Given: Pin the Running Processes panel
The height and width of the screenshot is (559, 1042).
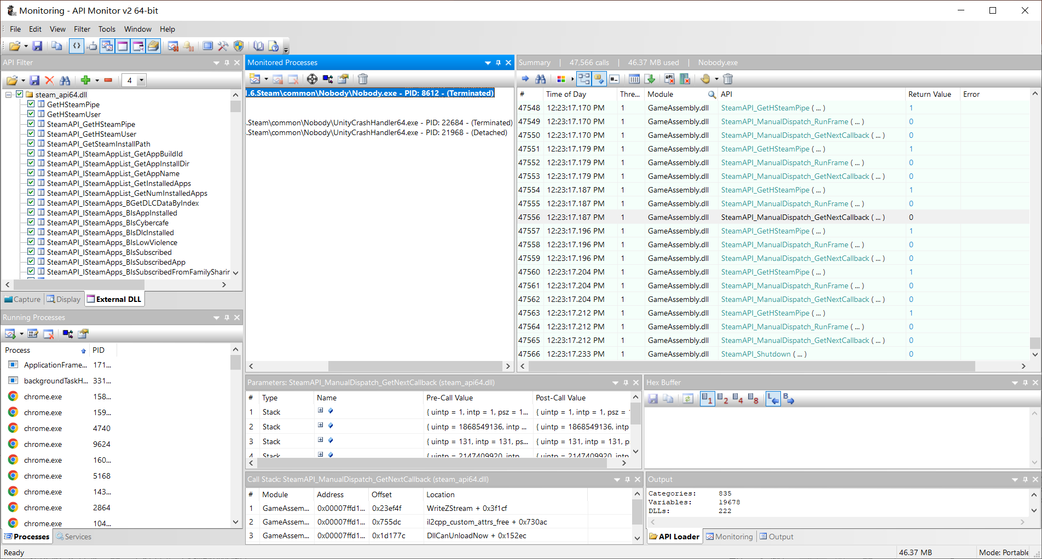Looking at the screenshot, I should [x=227, y=318].
